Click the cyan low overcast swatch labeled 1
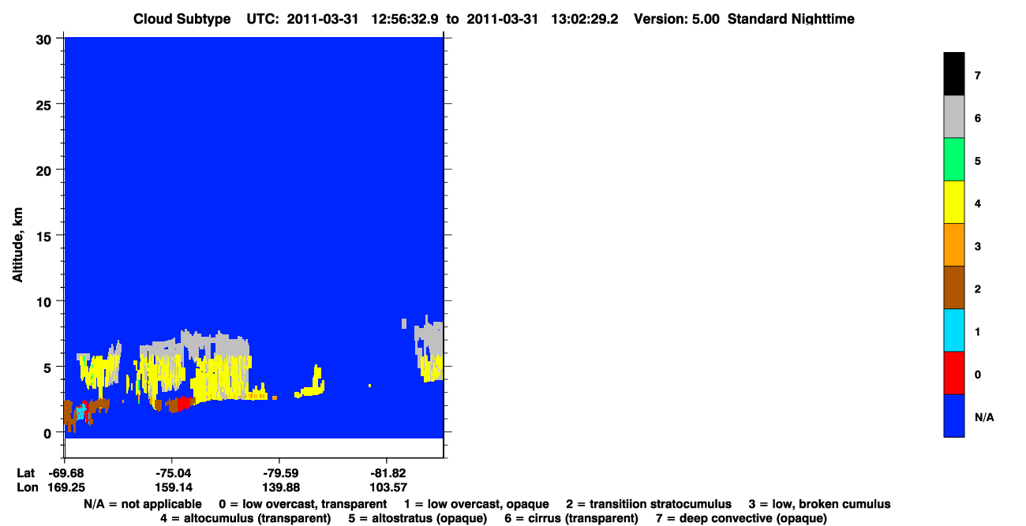The width and height of the screenshot is (1026, 526). coord(953,330)
